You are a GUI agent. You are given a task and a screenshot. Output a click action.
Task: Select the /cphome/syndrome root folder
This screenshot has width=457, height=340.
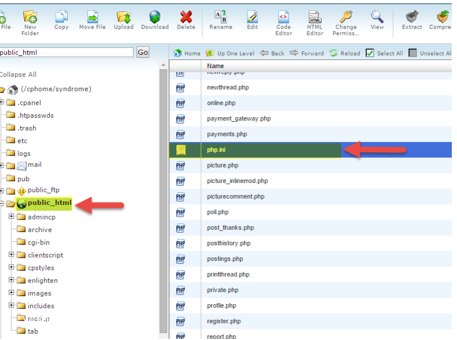(56, 89)
